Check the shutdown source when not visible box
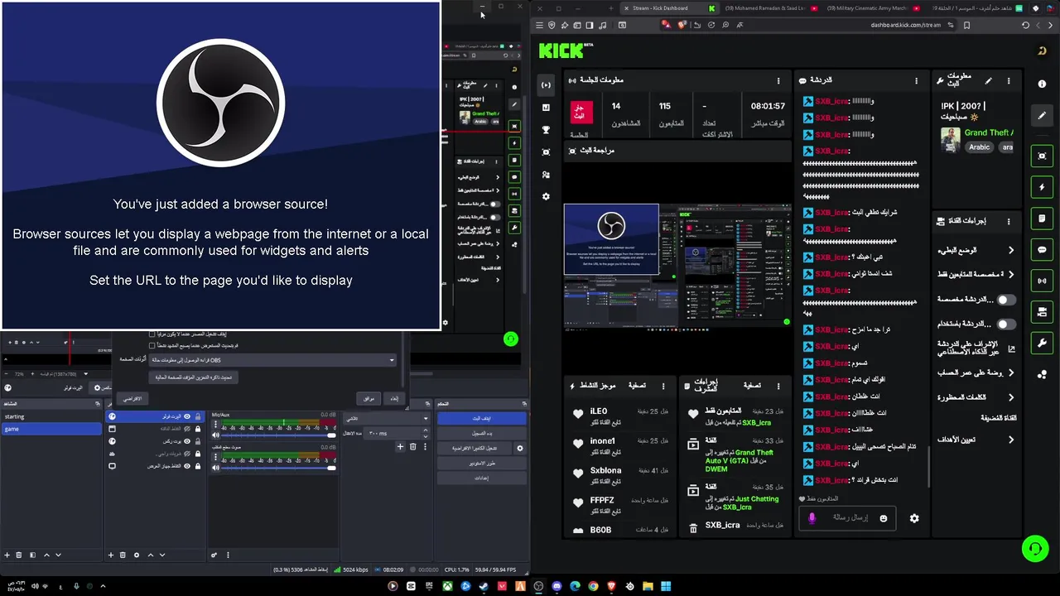 point(152,334)
